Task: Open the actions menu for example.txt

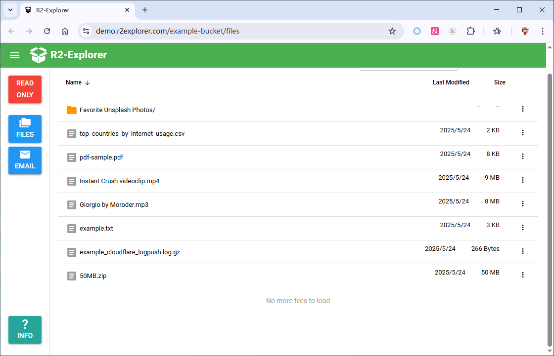Action: pos(523,227)
